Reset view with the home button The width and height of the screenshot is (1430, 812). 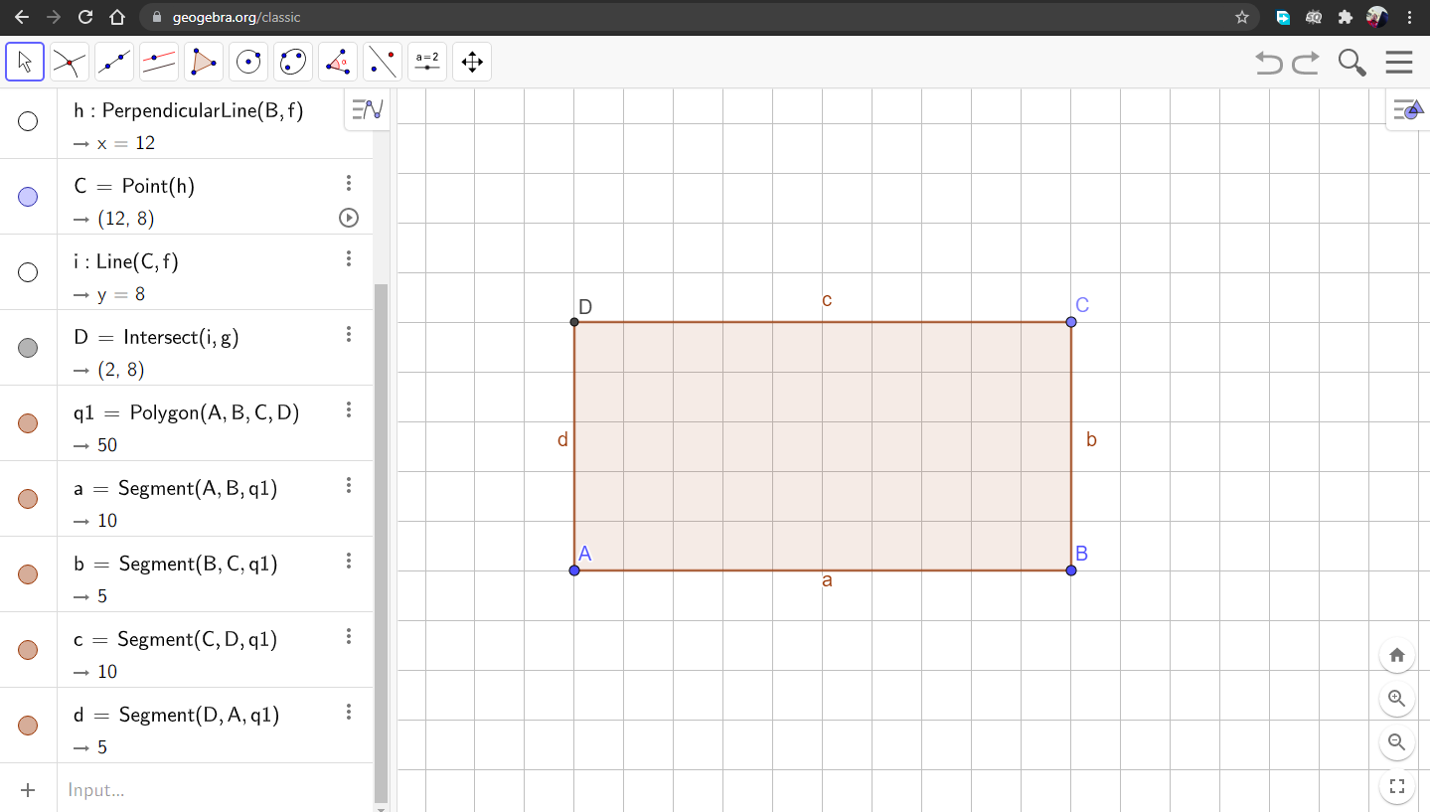1397,655
